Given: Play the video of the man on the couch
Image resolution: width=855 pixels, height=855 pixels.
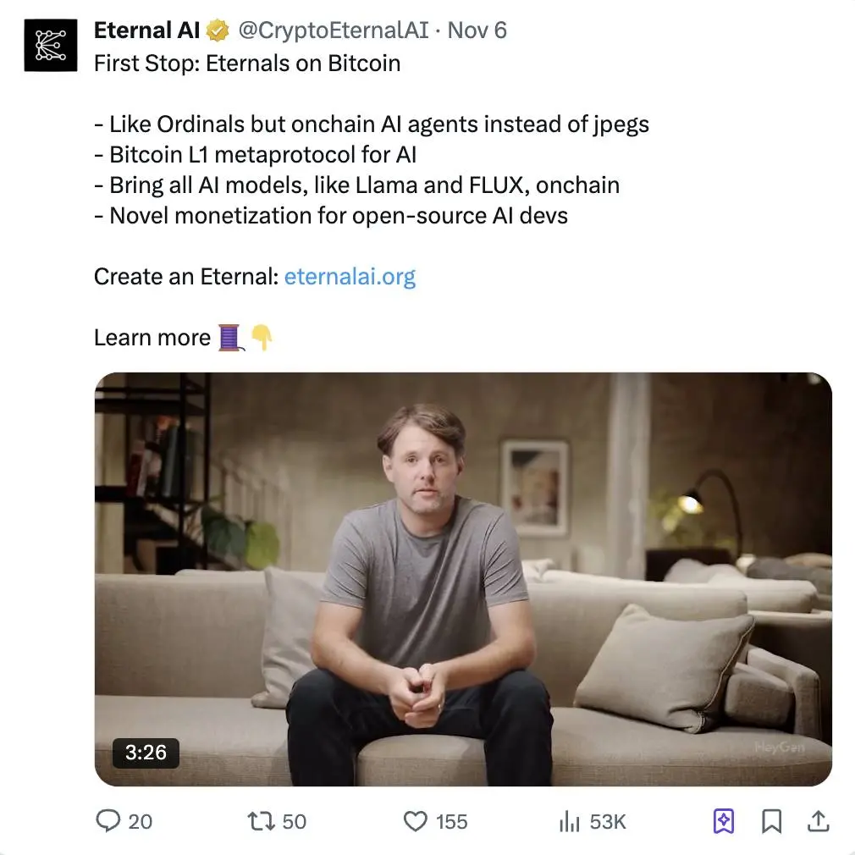Looking at the screenshot, I should pyautogui.click(x=462, y=579).
